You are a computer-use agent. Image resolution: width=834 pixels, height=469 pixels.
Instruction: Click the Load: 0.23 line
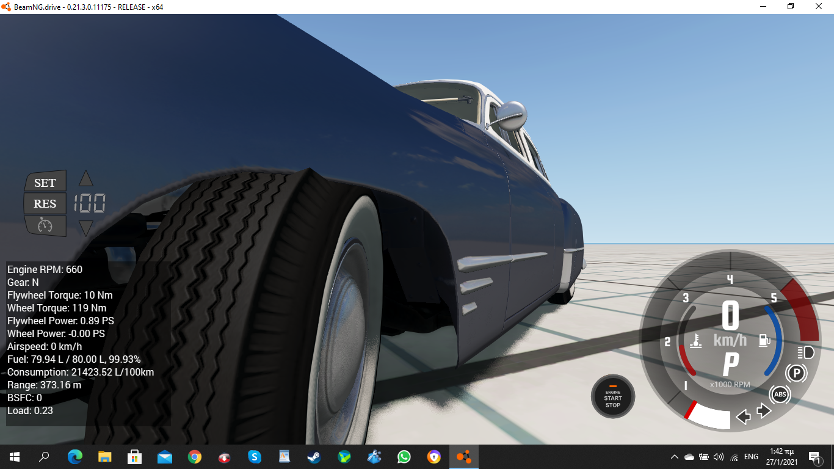point(30,410)
